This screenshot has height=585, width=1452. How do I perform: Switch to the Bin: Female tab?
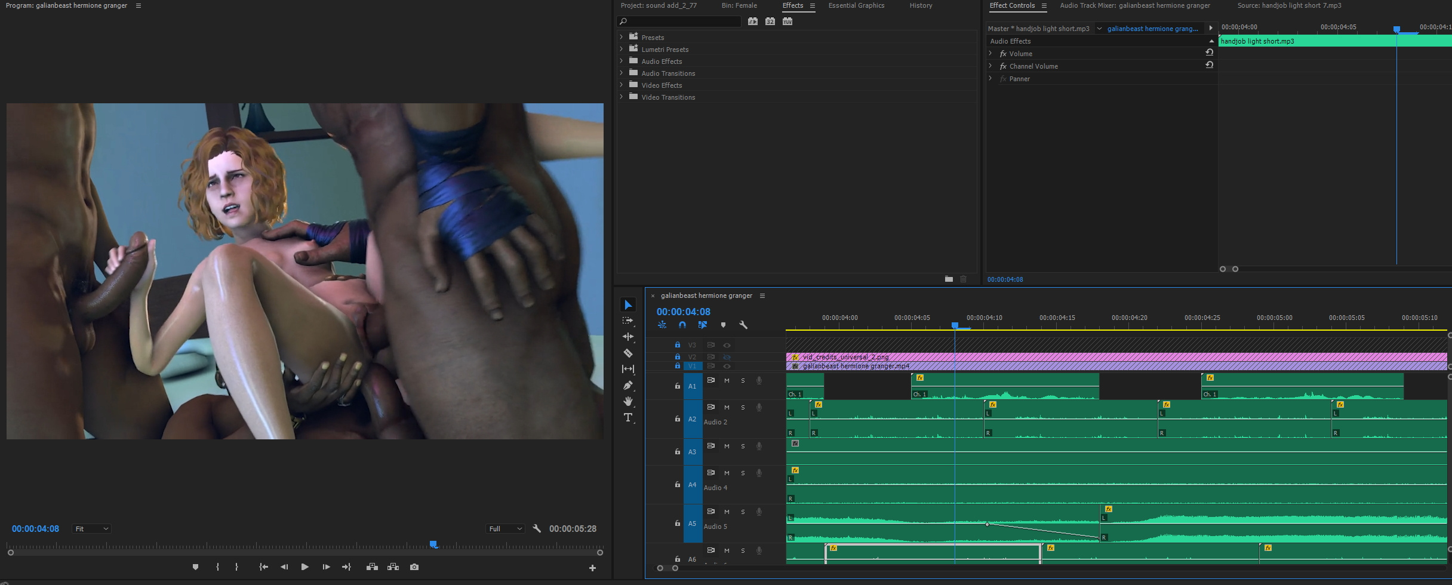739,5
